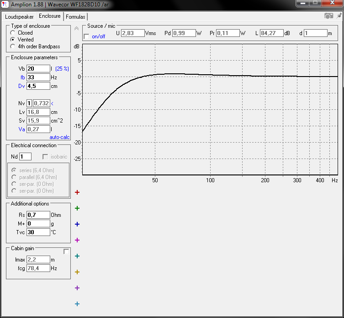Click the fcg frequency field

(x=38, y=268)
